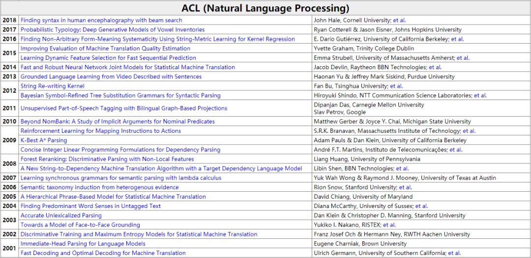Click 'et al.' after Ulrich Germann
Image resolution: width=531 pixels, height=258 pixels.
[454, 253]
